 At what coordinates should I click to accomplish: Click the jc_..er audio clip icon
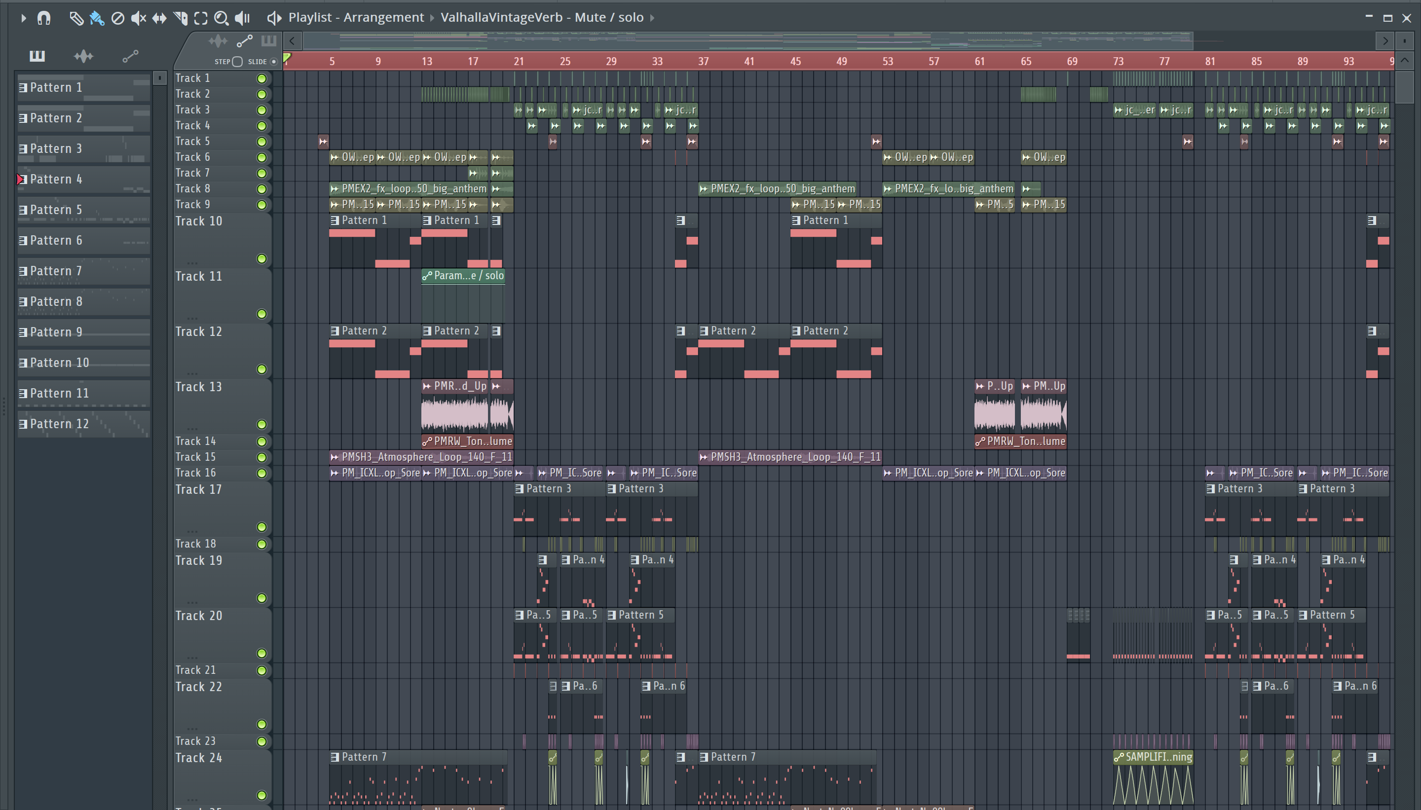(1119, 110)
